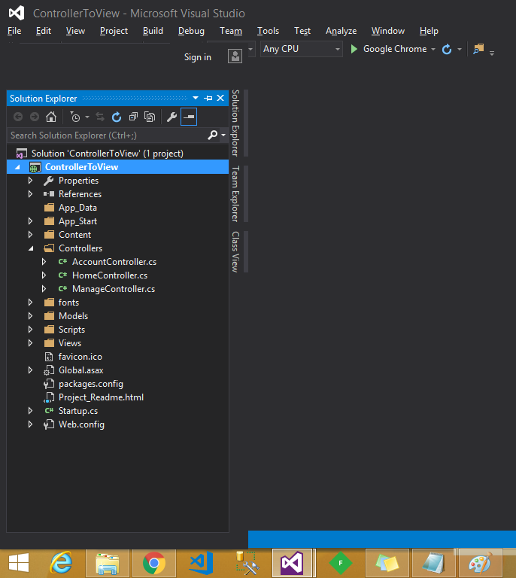The width and height of the screenshot is (516, 578).
Task: Open Properties wrench icon in Solution Explorer
Action: [171, 117]
